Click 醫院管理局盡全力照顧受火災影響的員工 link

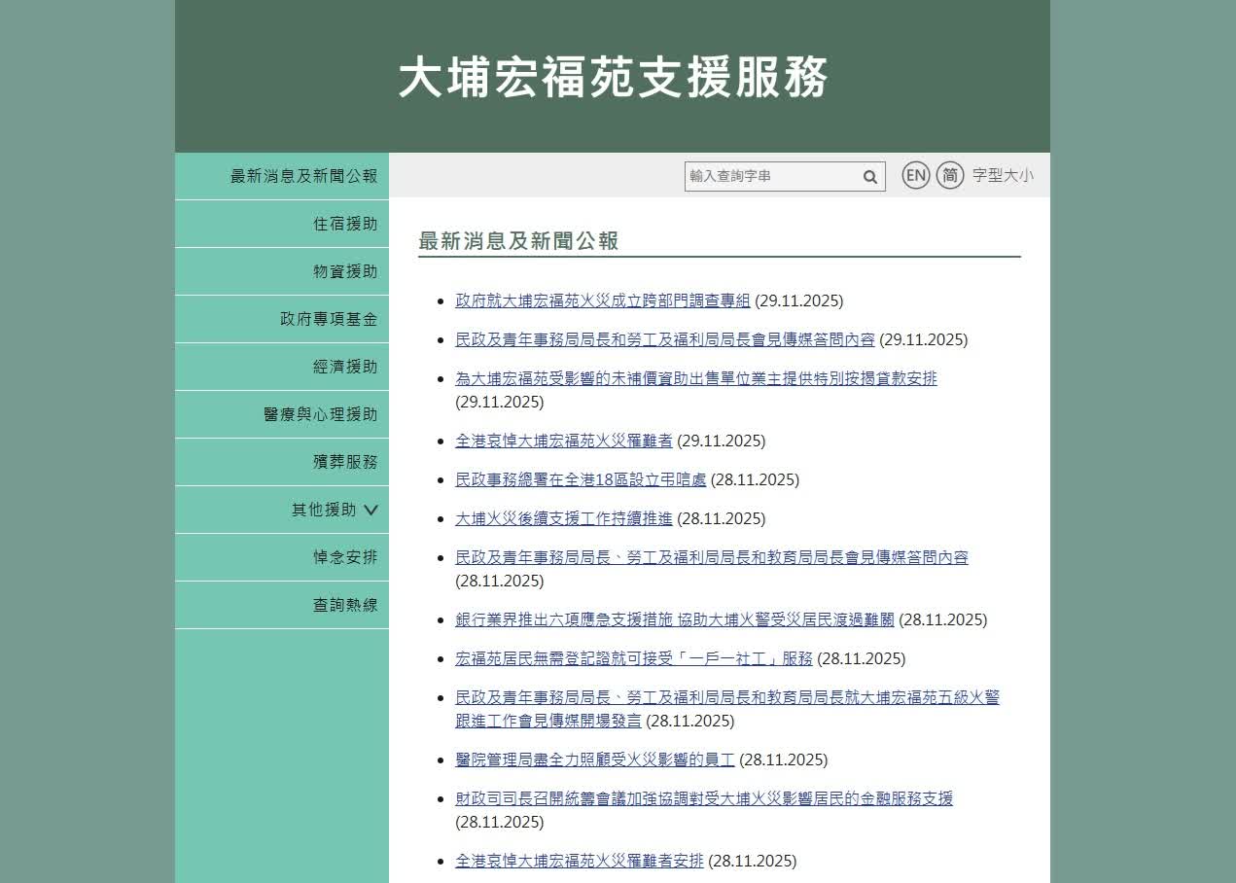click(x=595, y=759)
